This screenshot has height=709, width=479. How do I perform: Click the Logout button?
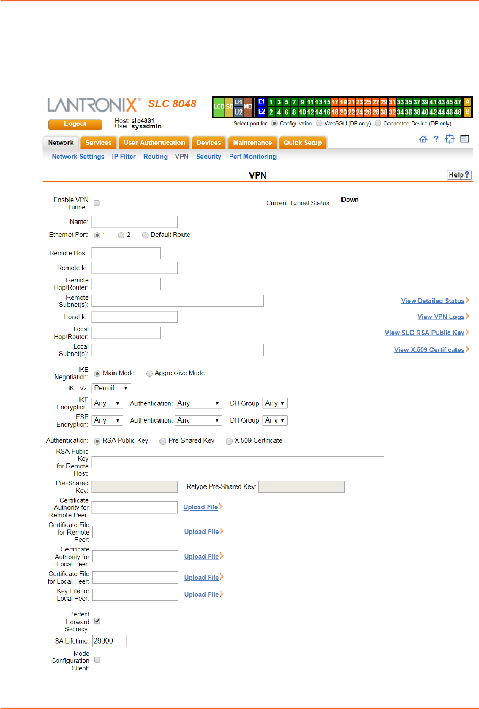coord(75,124)
